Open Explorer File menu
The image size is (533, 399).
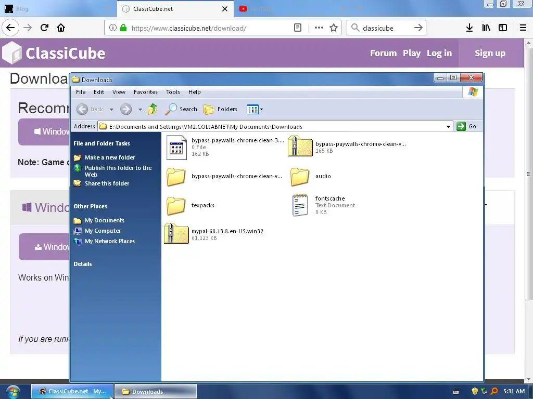[x=81, y=92]
